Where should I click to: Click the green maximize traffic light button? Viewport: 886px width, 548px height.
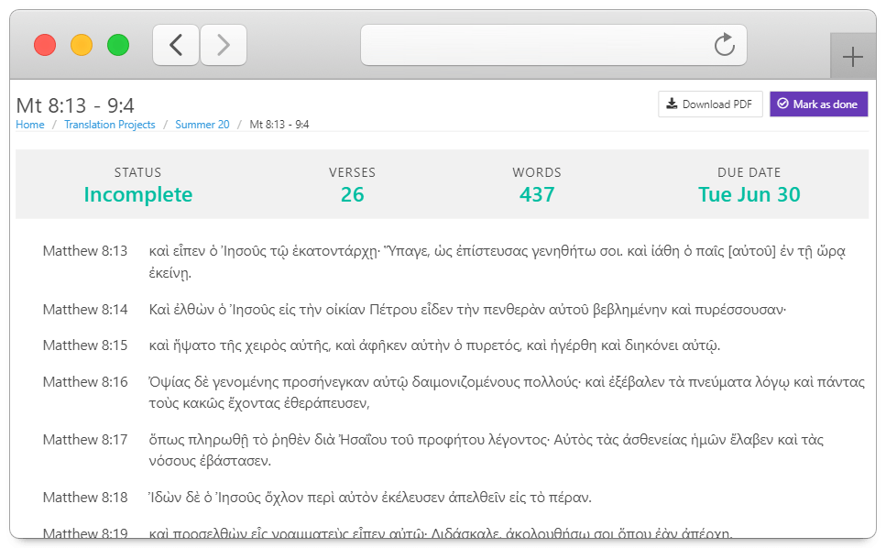[117, 44]
